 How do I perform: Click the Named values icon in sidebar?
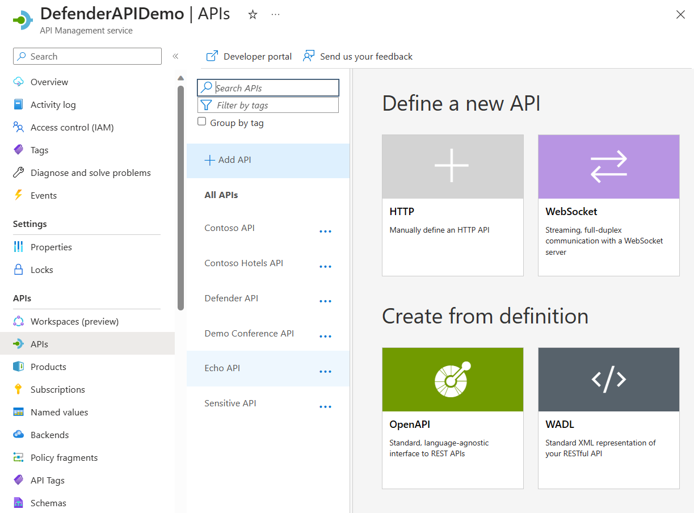click(x=18, y=412)
